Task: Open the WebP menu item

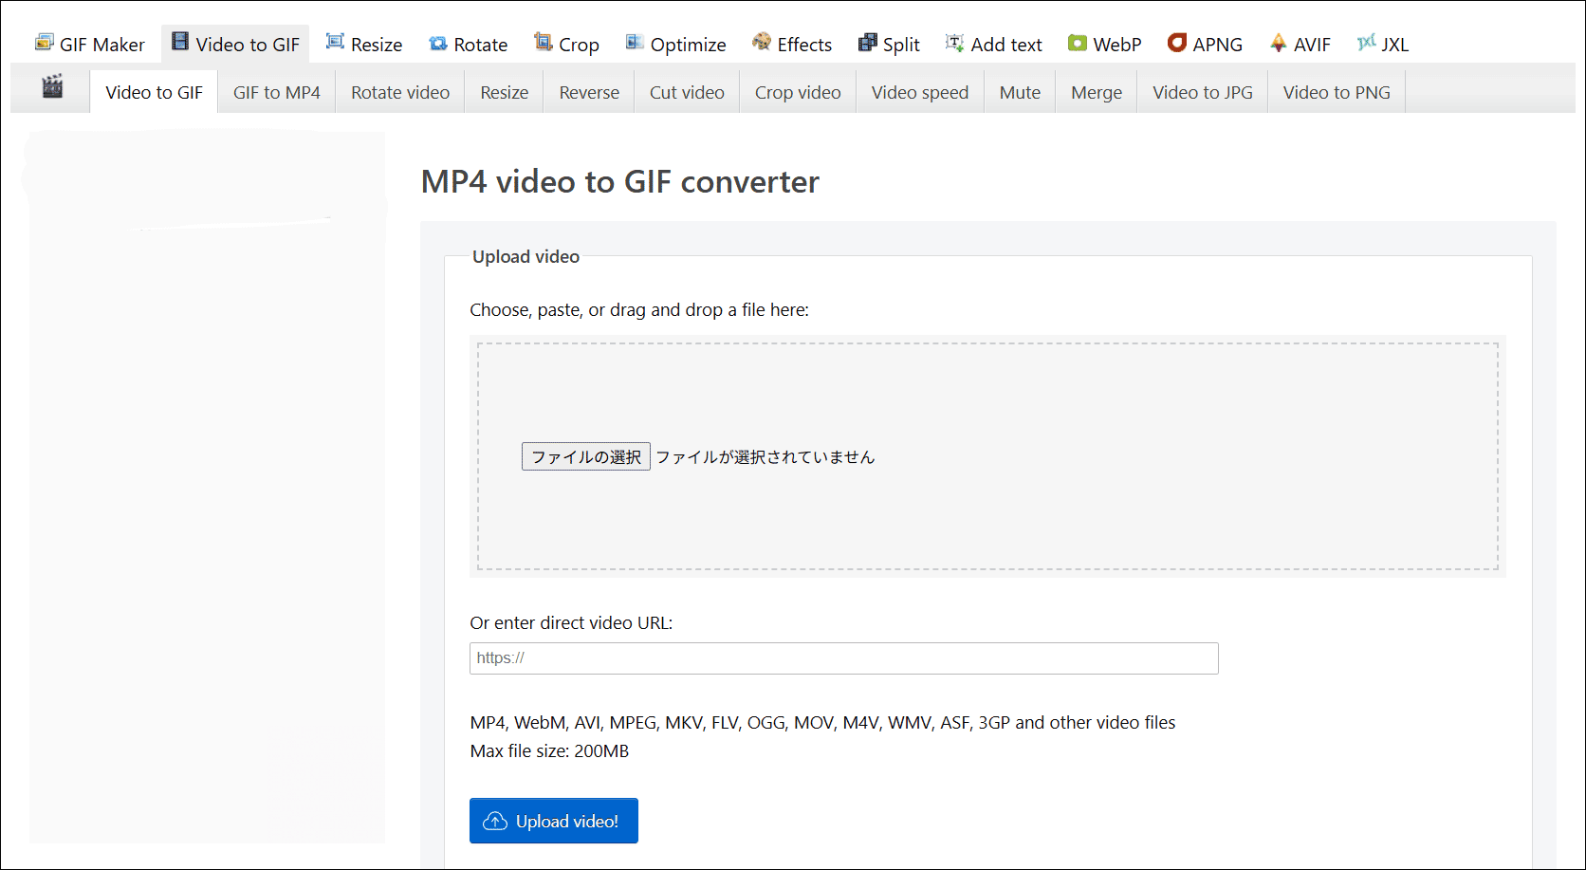Action: tap(1105, 45)
